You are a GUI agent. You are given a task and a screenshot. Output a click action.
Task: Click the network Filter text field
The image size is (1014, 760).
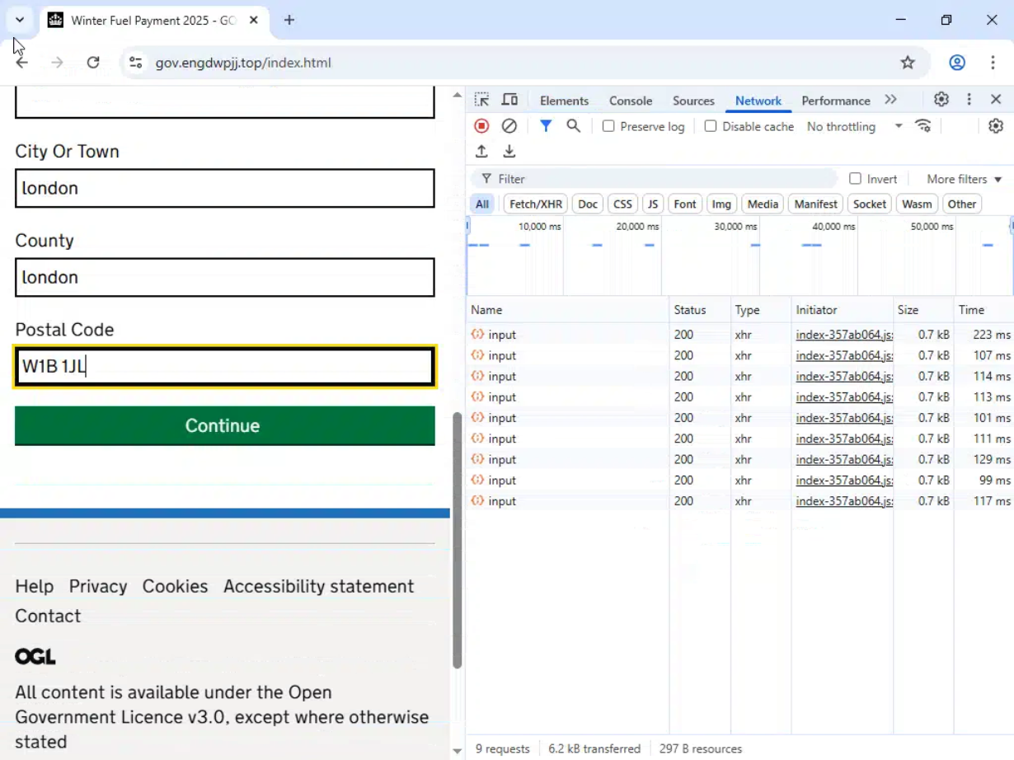tap(654, 179)
